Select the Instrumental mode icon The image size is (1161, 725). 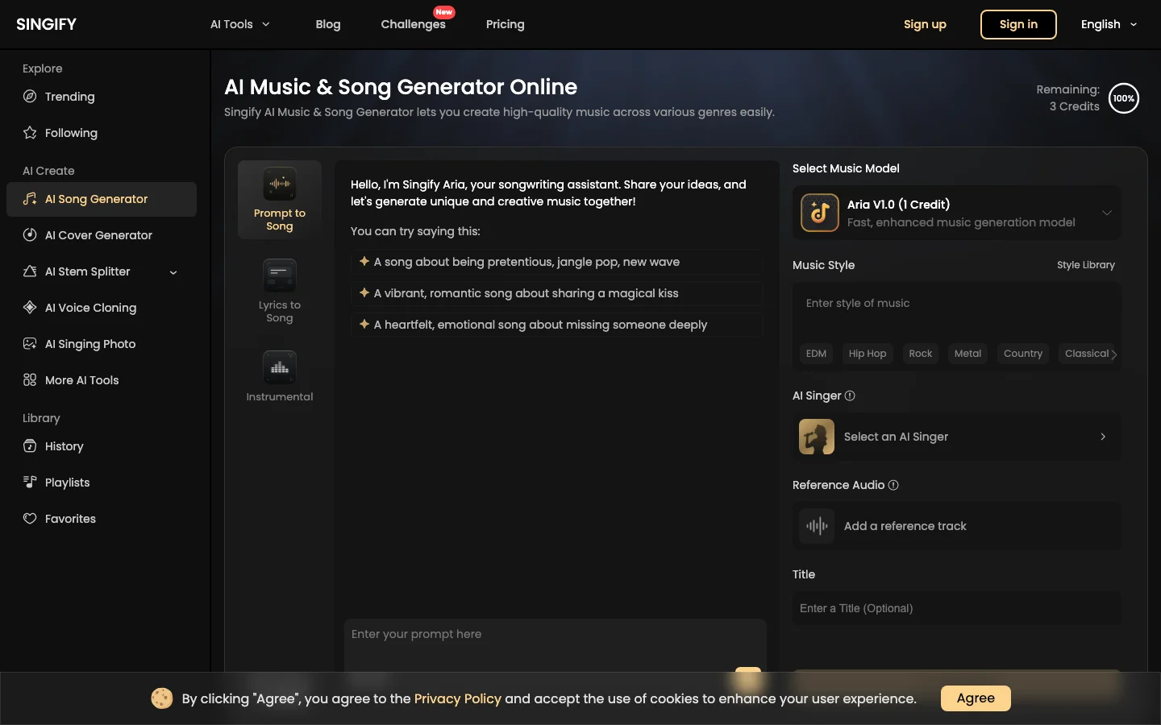[280, 367]
